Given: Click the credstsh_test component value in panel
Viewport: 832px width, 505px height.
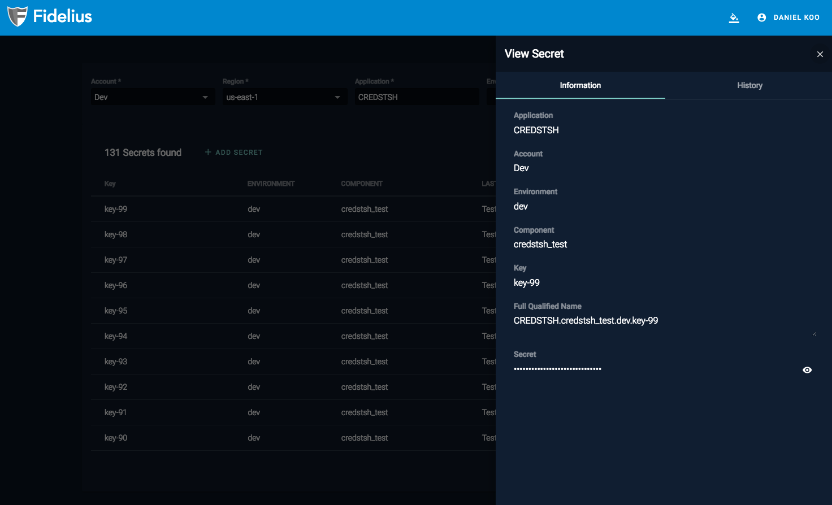Looking at the screenshot, I should click(540, 244).
